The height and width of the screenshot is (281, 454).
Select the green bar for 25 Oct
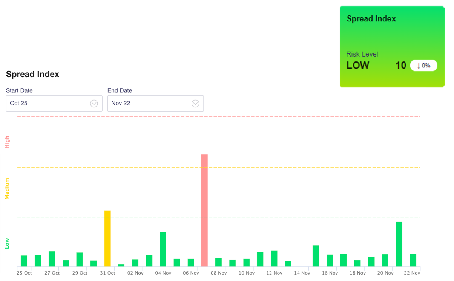(24, 261)
